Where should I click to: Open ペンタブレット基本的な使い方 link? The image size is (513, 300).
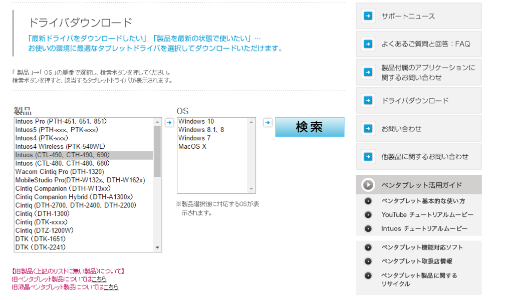click(x=423, y=201)
